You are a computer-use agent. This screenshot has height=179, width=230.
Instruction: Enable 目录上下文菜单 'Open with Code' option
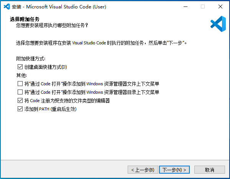pyautogui.click(x=20, y=92)
